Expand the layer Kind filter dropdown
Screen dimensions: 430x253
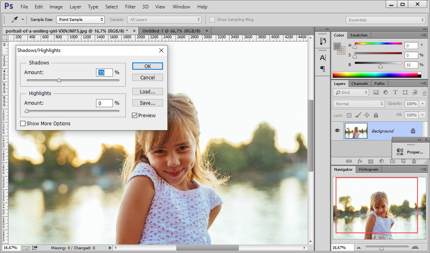point(351,93)
